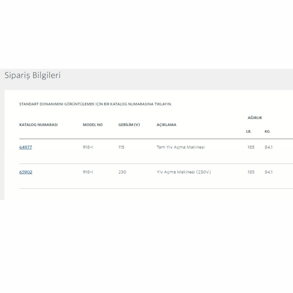Image resolution: width=293 pixels, height=293 pixels.
Task: Select the AÇIKLAMA column header
Action: point(166,125)
